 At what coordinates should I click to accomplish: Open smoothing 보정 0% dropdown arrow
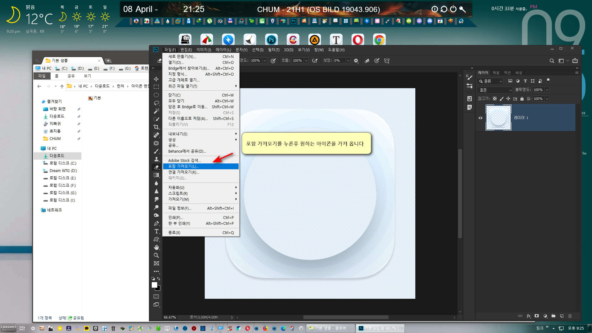coord(348,61)
